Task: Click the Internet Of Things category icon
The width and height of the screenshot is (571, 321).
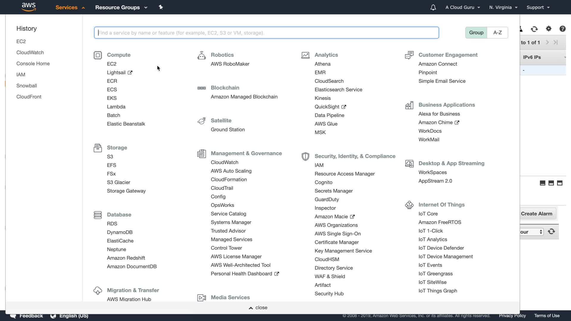Action: [409, 205]
